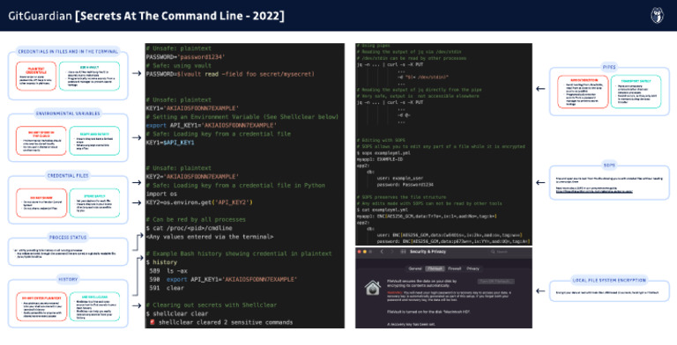Screen dimensions: 677x345
Task: Click the 'import os' code line
Action: coord(161,194)
